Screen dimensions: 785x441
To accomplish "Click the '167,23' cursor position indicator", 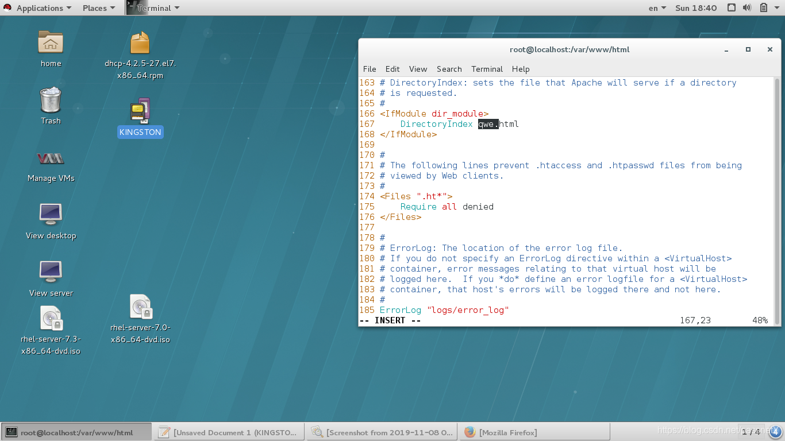I will [x=695, y=320].
